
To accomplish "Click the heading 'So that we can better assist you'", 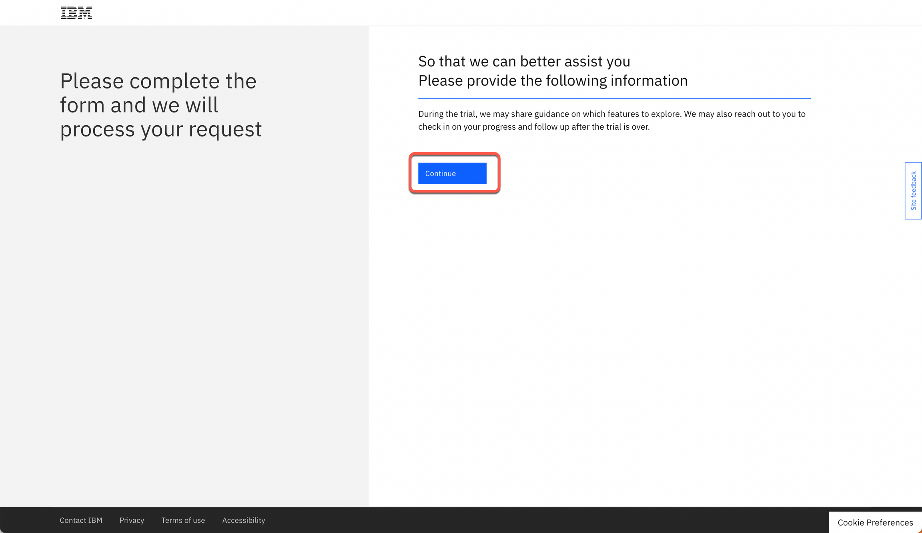I will coord(524,61).
